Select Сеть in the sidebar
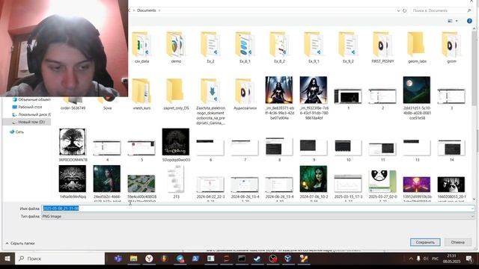Image resolution: width=479 pixels, height=269 pixels. (x=16, y=132)
